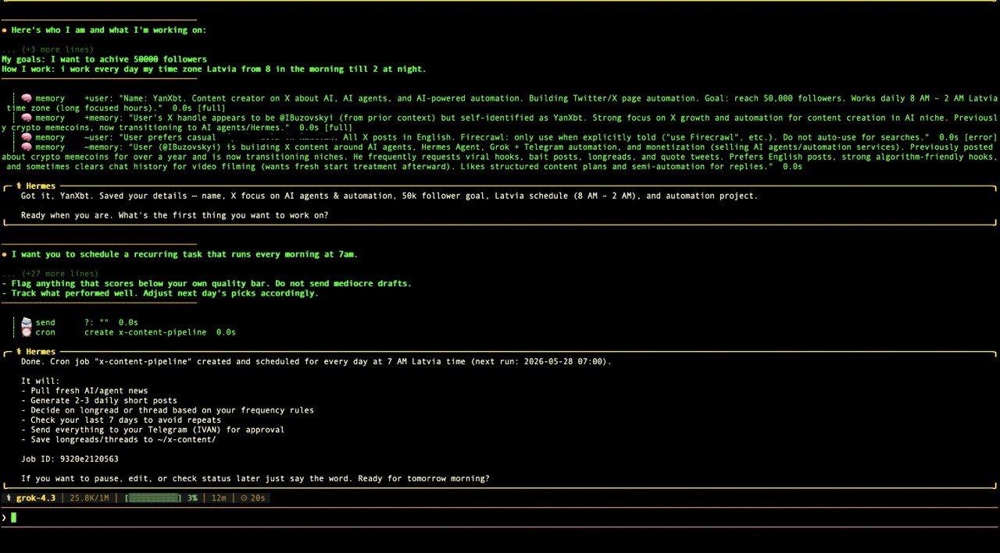Click the 3% context usage value
Viewport: 1000px width, 553px height.
[192, 498]
